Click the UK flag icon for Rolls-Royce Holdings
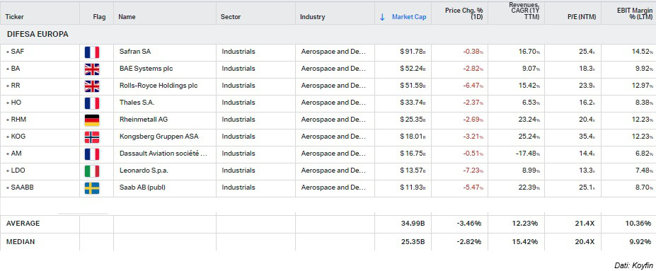The width and height of the screenshot is (656, 271). (x=91, y=86)
